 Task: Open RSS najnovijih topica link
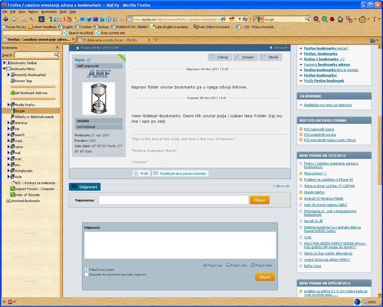click(319, 129)
